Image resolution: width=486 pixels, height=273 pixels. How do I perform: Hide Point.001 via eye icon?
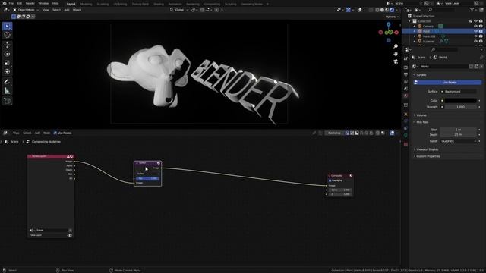coord(475,36)
